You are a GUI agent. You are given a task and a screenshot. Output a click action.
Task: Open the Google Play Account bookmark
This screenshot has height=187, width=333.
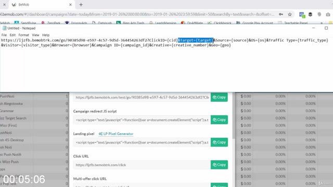254,23
